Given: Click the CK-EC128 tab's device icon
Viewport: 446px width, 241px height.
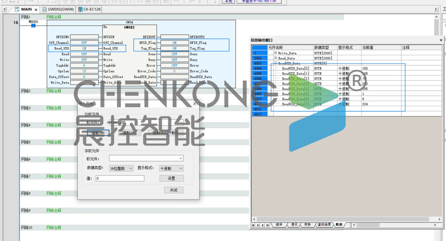Looking at the screenshot, I should (80, 10).
